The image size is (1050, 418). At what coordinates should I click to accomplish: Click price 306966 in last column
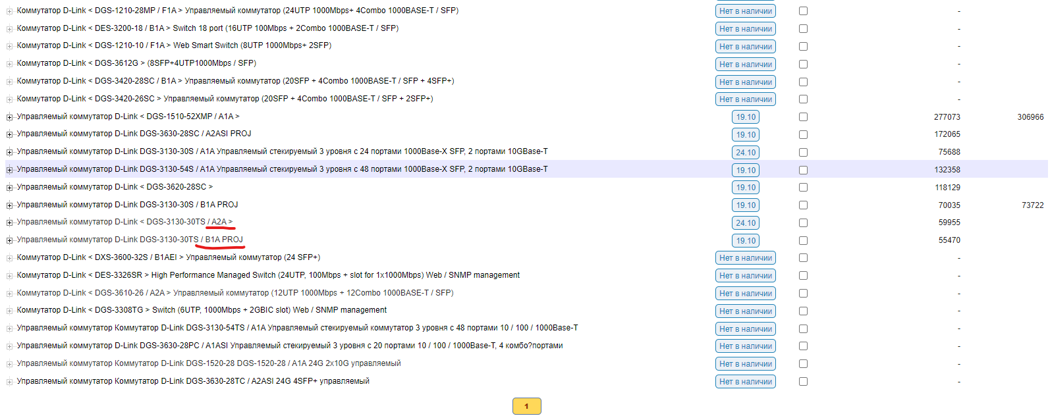(1030, 117)
